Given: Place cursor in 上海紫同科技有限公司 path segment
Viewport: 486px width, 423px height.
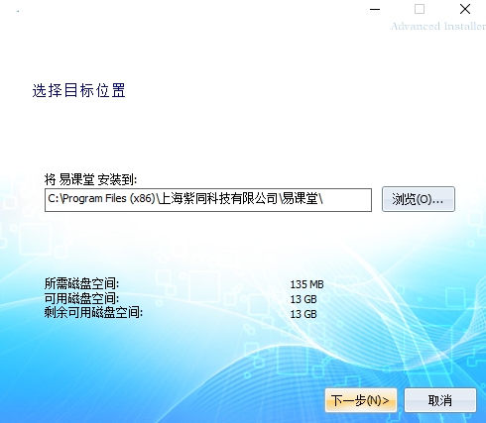Looking at the screenshot, I should (x=217, y=199).
